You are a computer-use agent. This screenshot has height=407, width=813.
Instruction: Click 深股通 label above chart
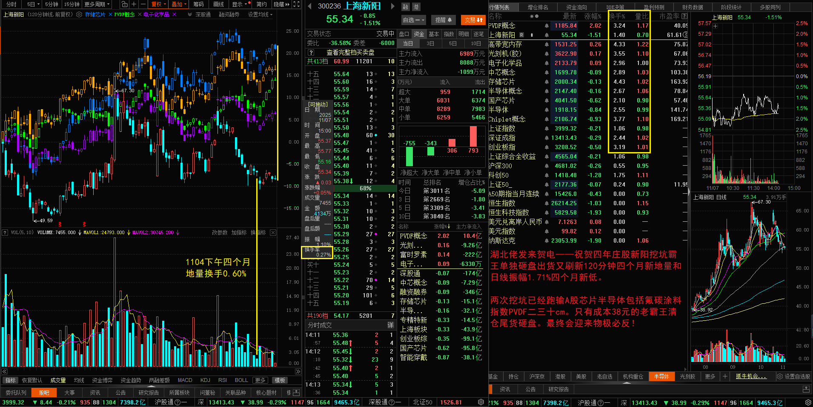[203, 14]
